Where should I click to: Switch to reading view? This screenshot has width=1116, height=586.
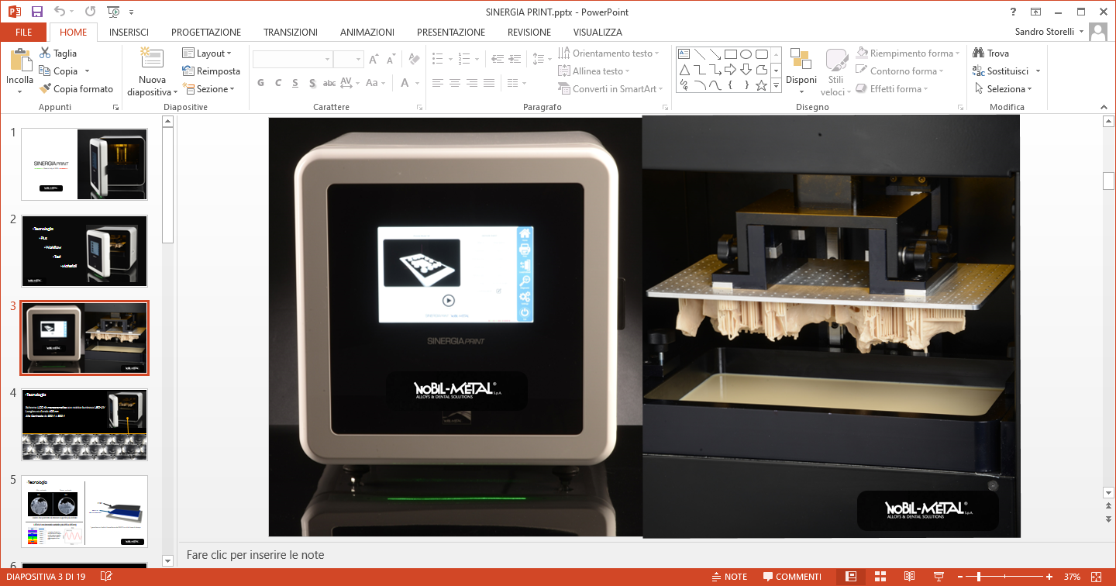tap(909, 577)
